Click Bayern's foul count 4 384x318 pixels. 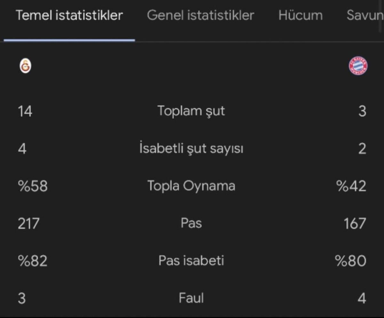[x=362, y=298]
